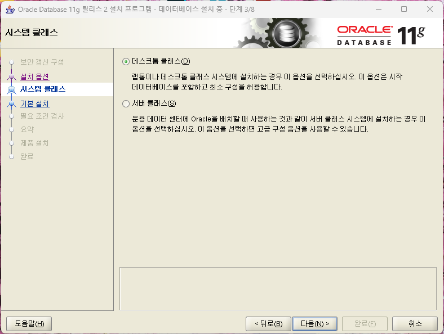
Task: Click the 시스템 클래스 page heading
Action: [32, 33]
